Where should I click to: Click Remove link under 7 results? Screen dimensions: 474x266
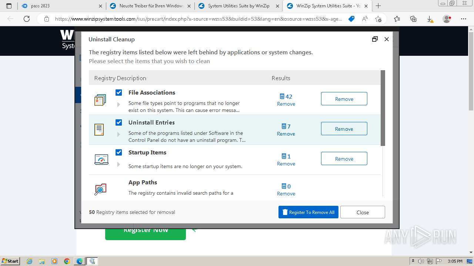[x=286, y=134]
